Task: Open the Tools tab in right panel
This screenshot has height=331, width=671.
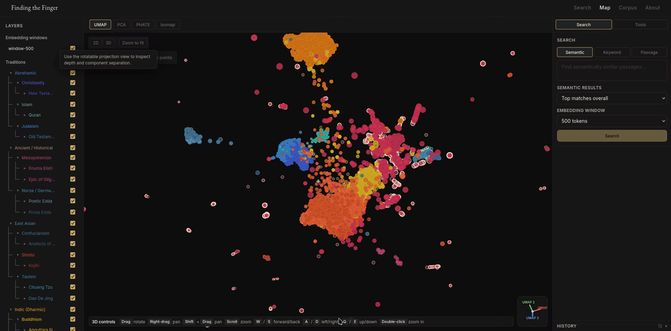Action: click(640, 24)
